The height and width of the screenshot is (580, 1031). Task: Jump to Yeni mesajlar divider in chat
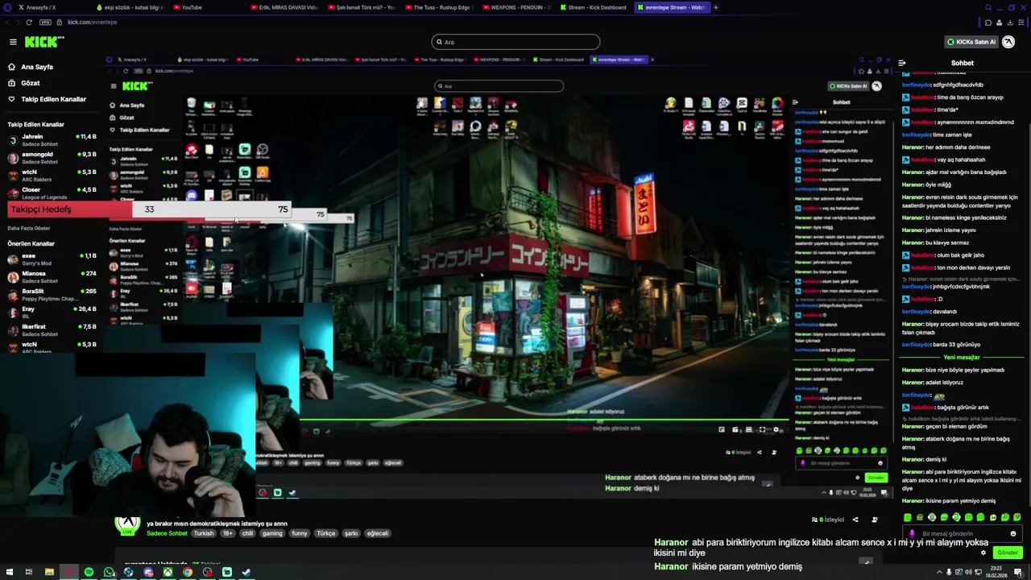[x=962, y=357]
